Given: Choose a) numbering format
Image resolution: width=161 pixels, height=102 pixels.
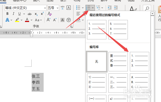Looking at the screenshot, I should point(118,98).
